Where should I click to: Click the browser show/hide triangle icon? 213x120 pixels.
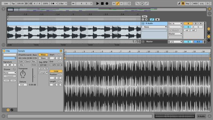tap(3, 9)
